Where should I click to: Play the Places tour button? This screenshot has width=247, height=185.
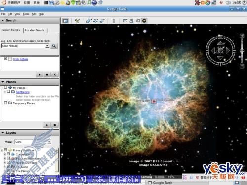[x=47, y=125]
